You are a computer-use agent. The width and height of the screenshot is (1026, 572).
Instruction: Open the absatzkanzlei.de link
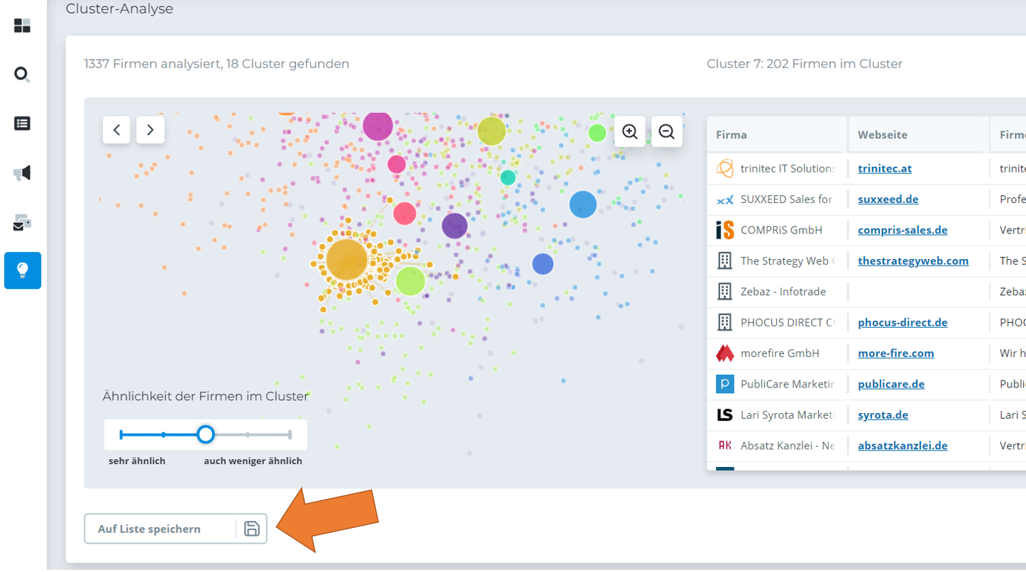tap(903, 446)
